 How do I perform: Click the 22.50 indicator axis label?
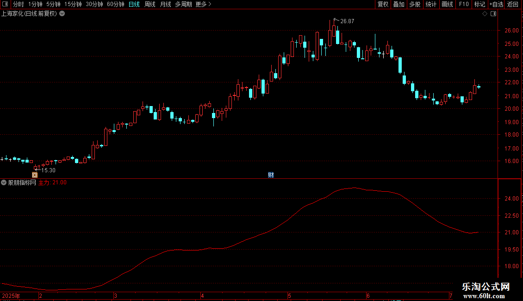pos(511,216)
